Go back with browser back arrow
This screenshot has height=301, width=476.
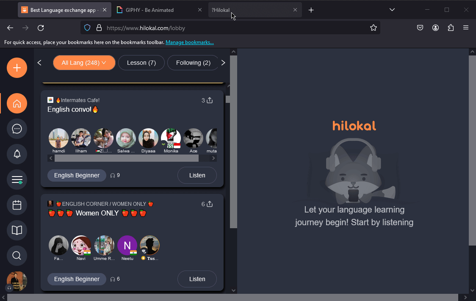coord(10,28)
